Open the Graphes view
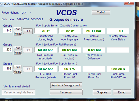 pos(102,92)
